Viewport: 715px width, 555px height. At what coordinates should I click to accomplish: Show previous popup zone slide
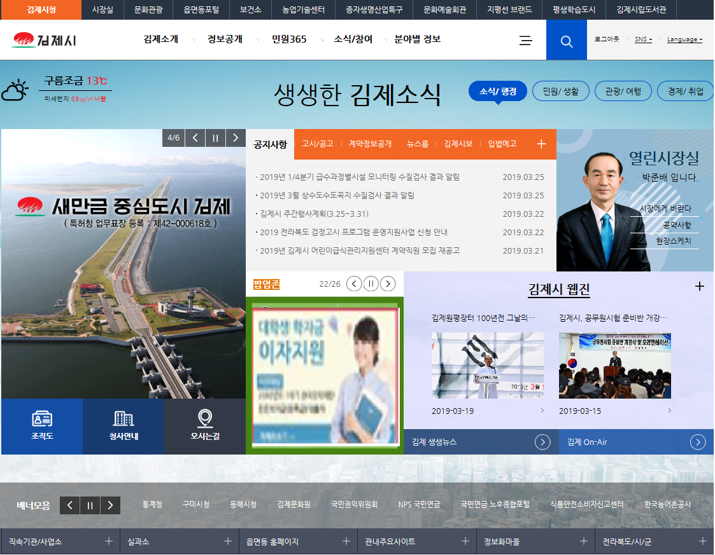(x=354, y=284)
